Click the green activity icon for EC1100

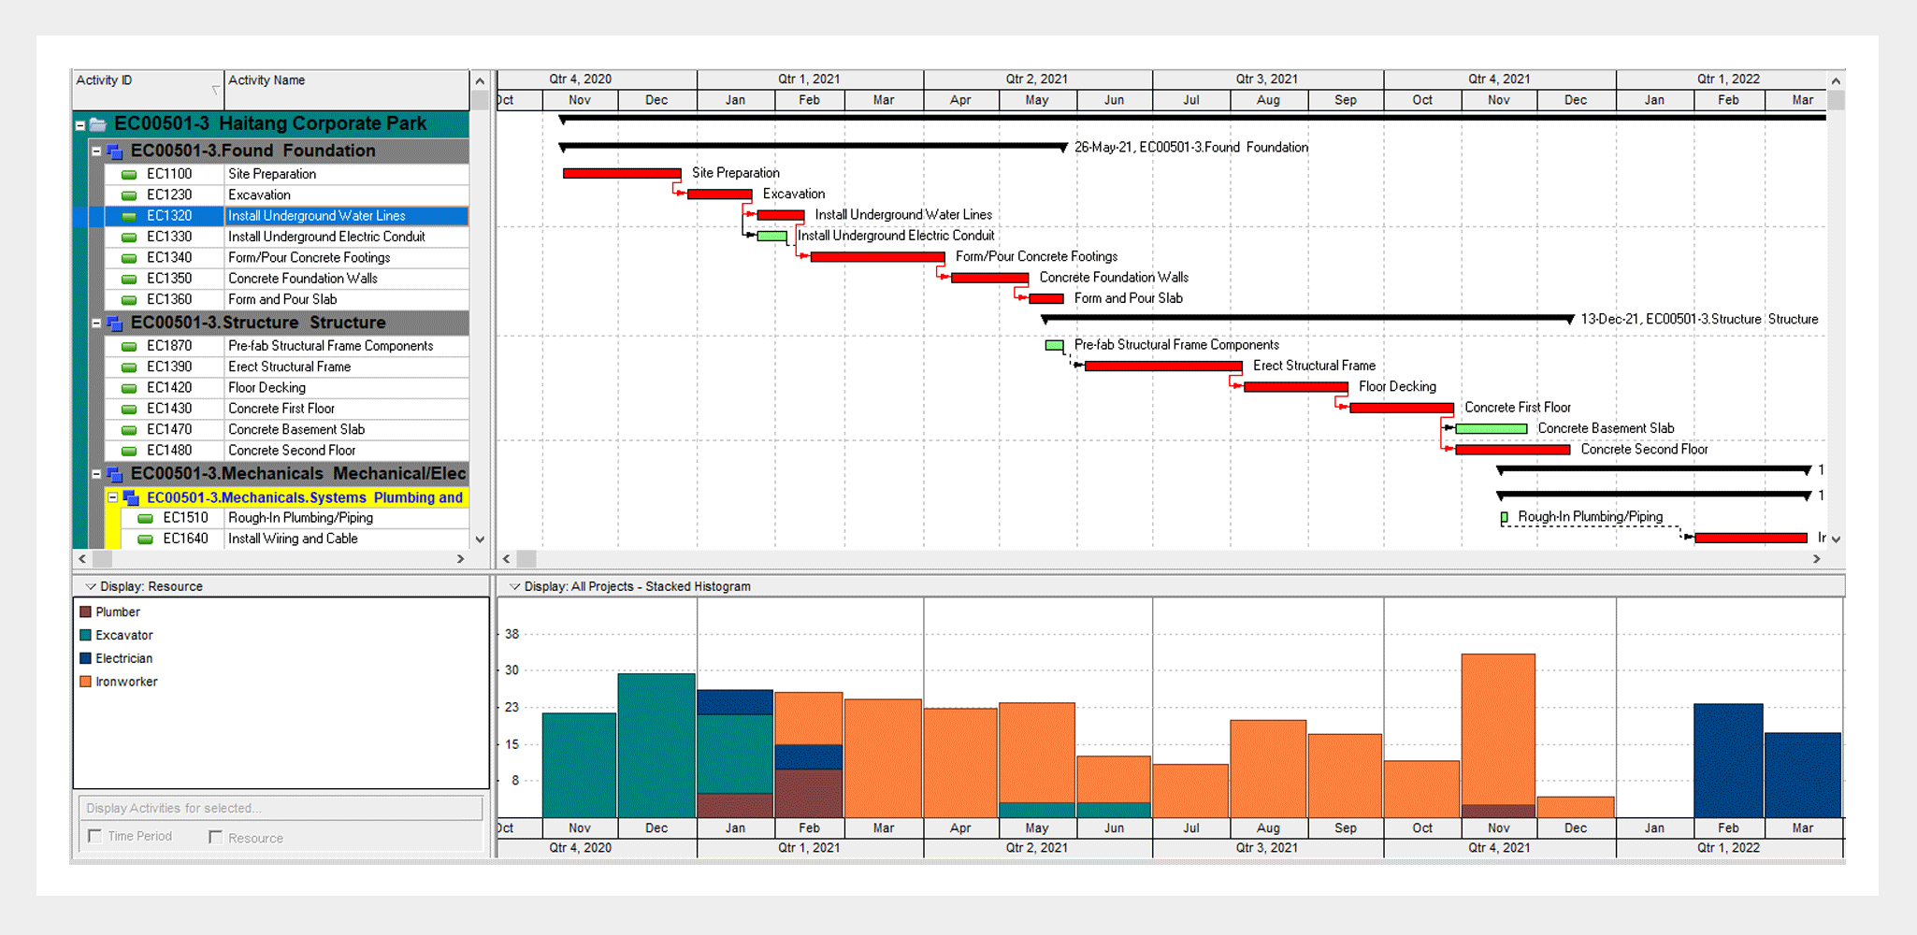[129, 175]
